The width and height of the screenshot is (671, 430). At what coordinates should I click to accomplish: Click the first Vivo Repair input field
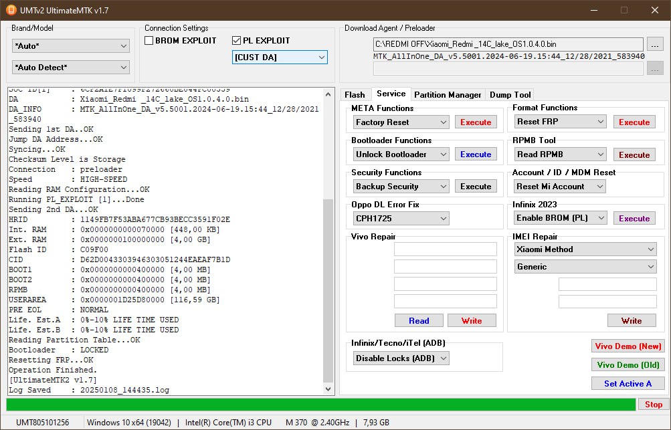pos(446,249)
